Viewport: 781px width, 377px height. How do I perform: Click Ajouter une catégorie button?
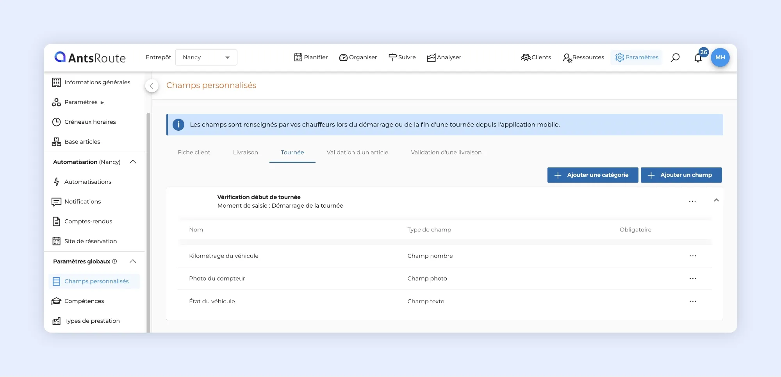[593, 175]
